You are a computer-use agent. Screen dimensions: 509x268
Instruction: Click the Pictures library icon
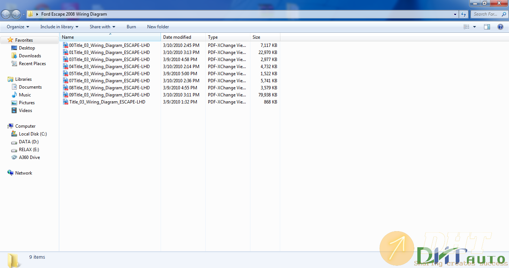pos(14,102)
